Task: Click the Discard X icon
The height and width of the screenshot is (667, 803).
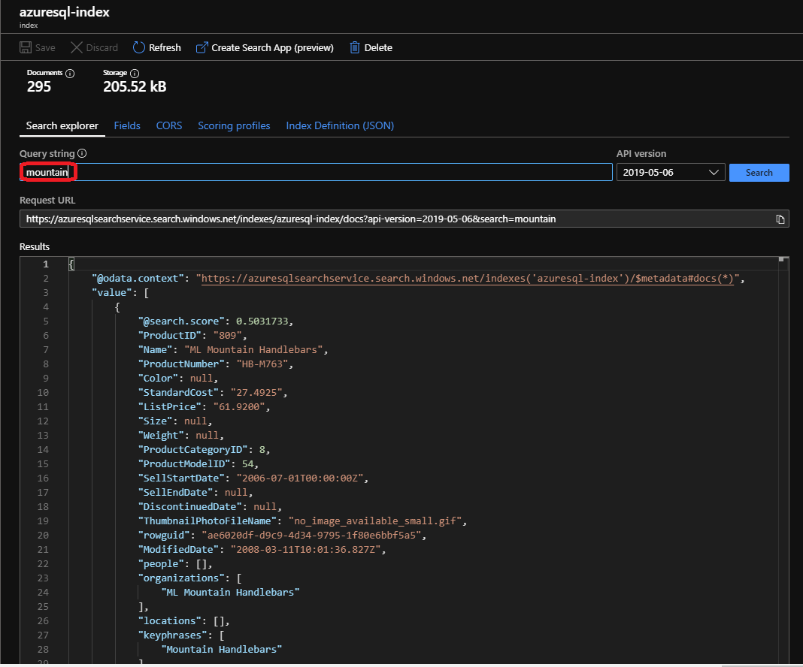Action: coord(76,47)
